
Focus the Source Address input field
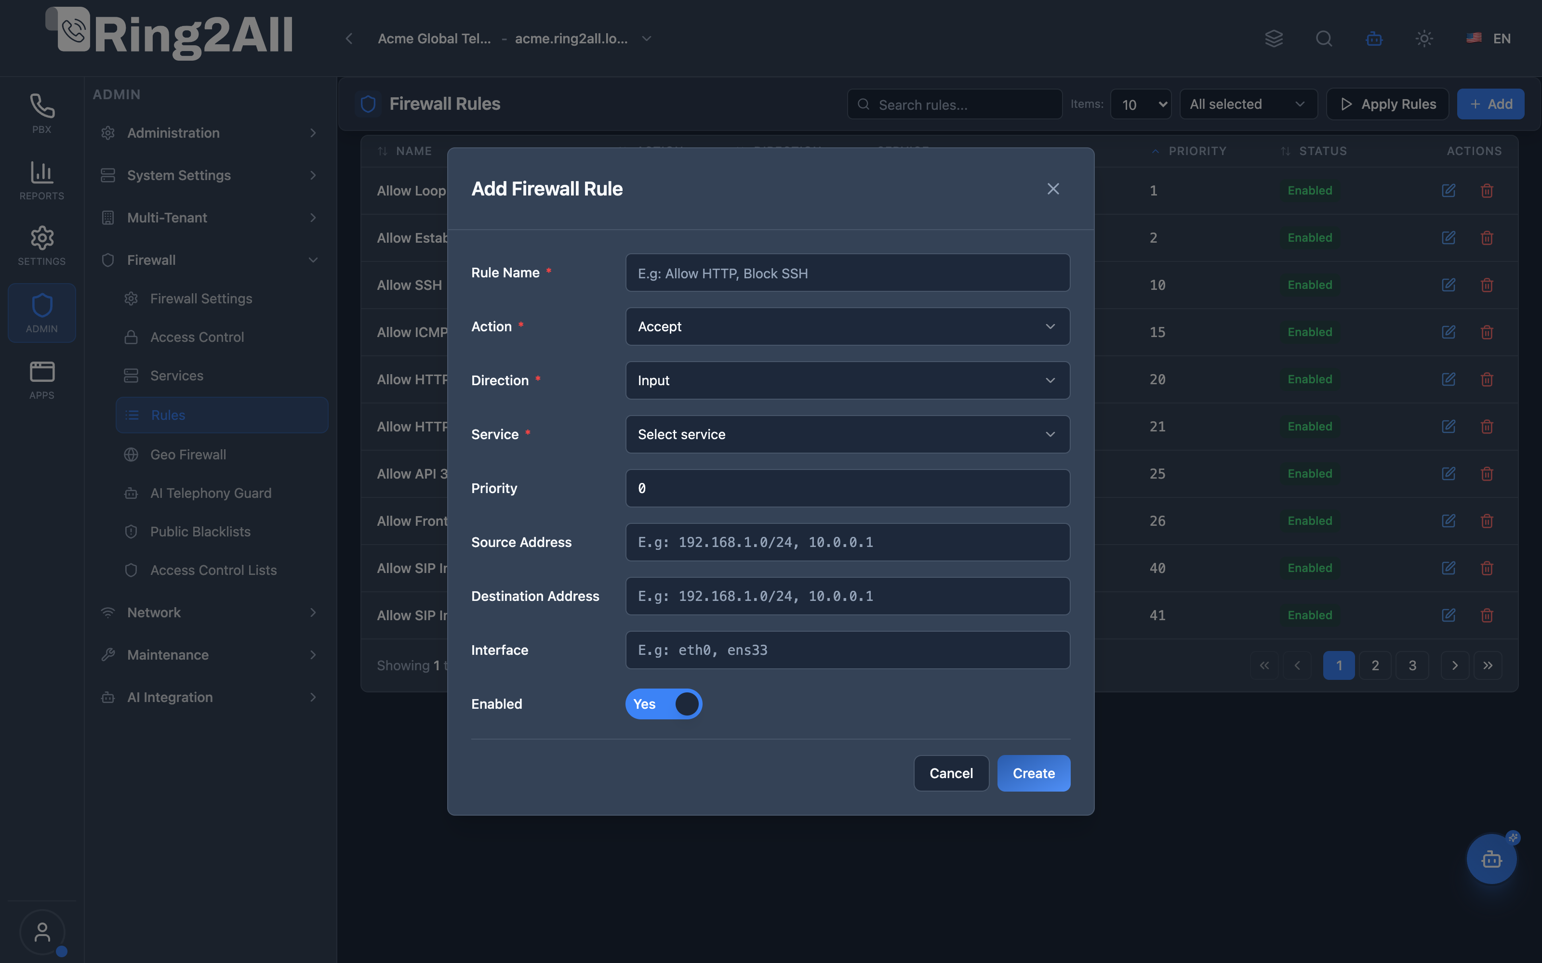[x=848, y=542]
